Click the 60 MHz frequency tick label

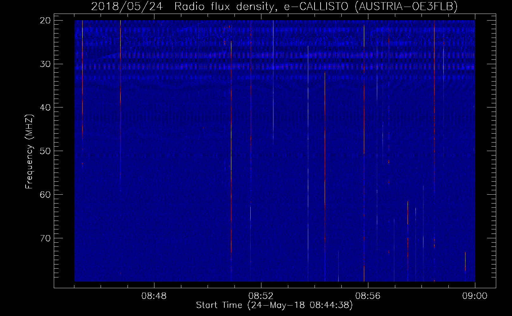(x=46, y=194)
